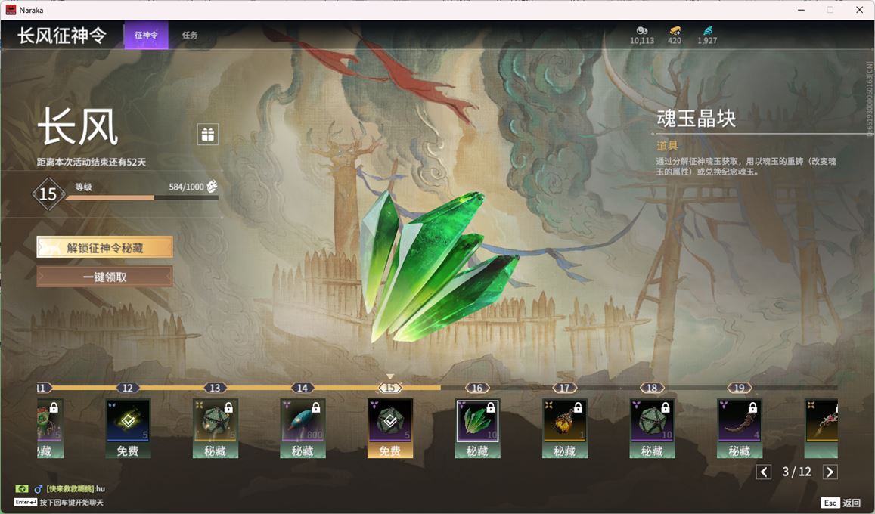875x514 pixels.
Task: Close the Naraka window
Action: coord(859,10)
